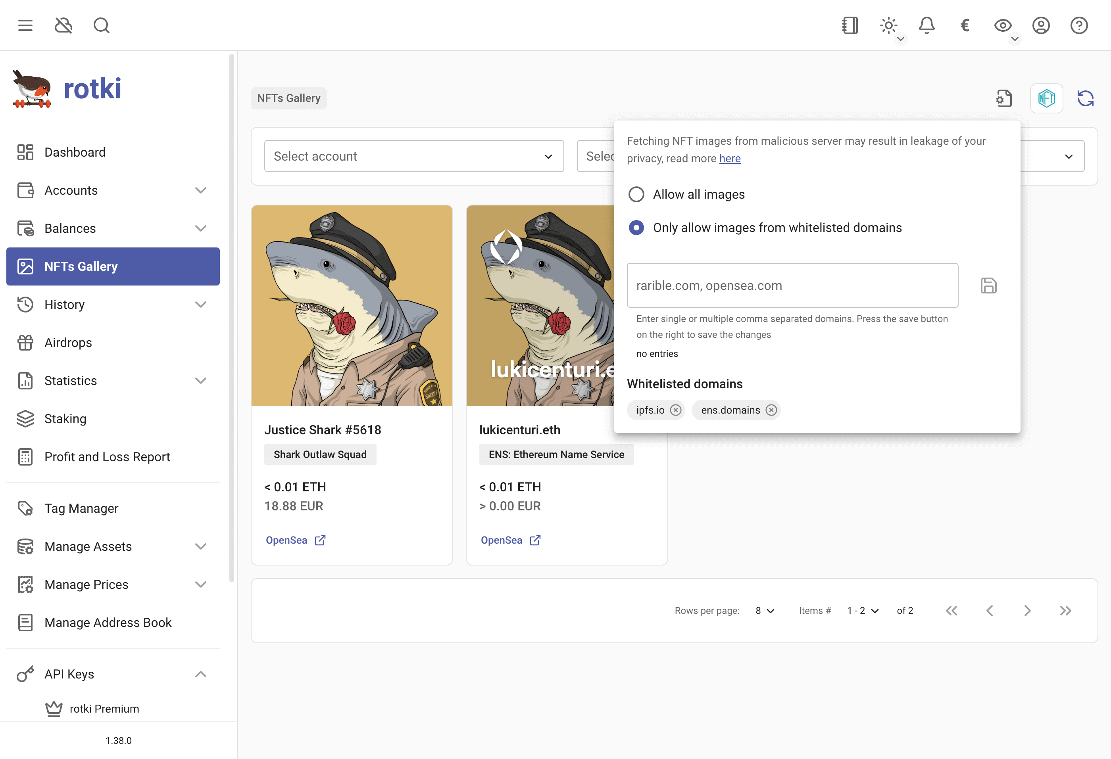1111x759 pixels.
Task: Go to Dashboard
Action: point(113,152)
